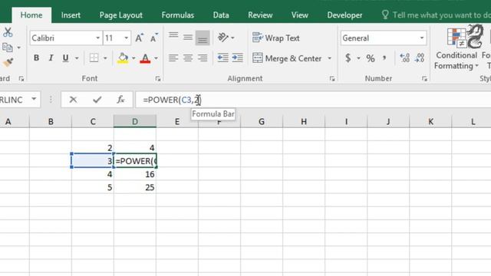Increase font size with the larger A
491x276 pixels.
tap(140, 38)
